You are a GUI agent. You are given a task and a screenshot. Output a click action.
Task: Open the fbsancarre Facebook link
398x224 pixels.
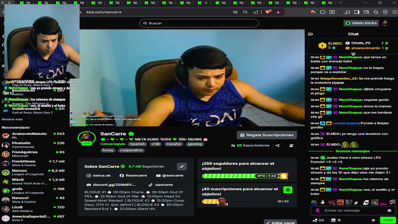pyautogui.click(x=133, y=175)
